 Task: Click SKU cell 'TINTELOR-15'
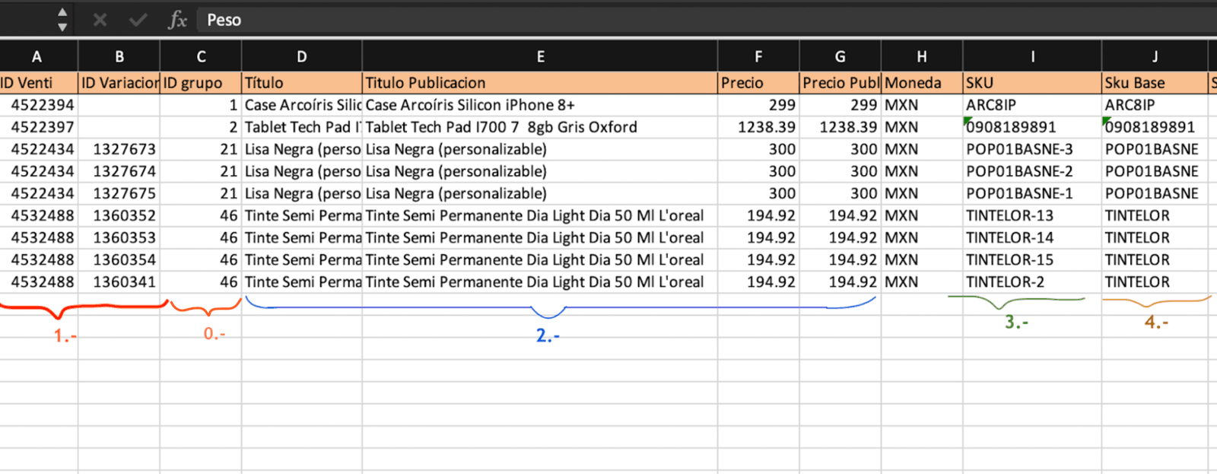[1032, 259]
